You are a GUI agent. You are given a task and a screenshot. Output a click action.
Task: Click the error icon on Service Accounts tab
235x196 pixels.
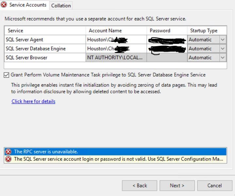point(4,5)
